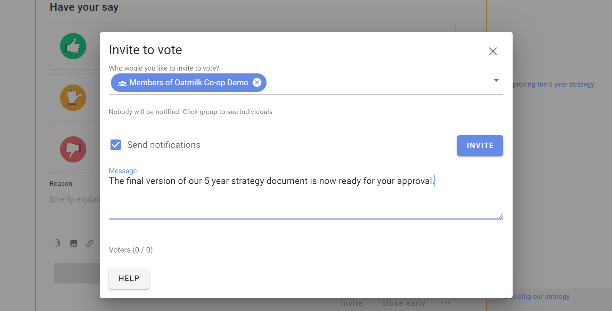The width and height of the screenshot is (612, 311).
Task: Click the invite action below dialog
Action: [352, 303]
